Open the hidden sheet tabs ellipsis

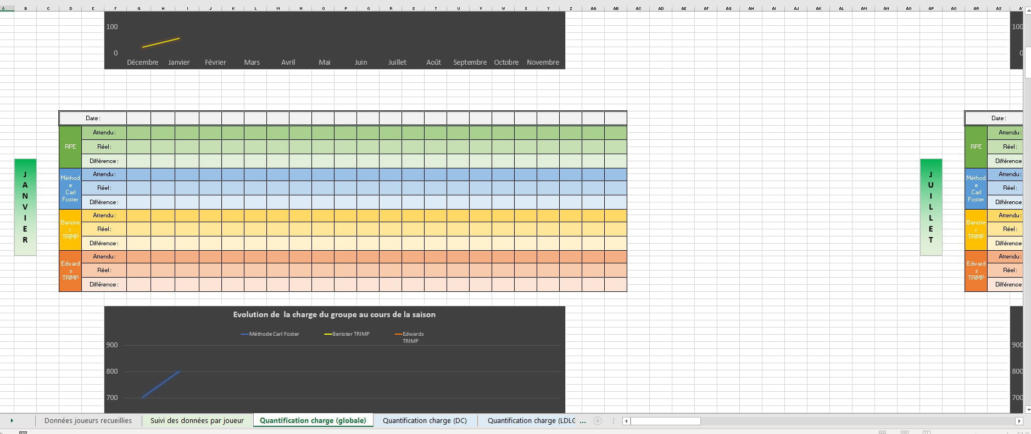(x=582, y=421)
